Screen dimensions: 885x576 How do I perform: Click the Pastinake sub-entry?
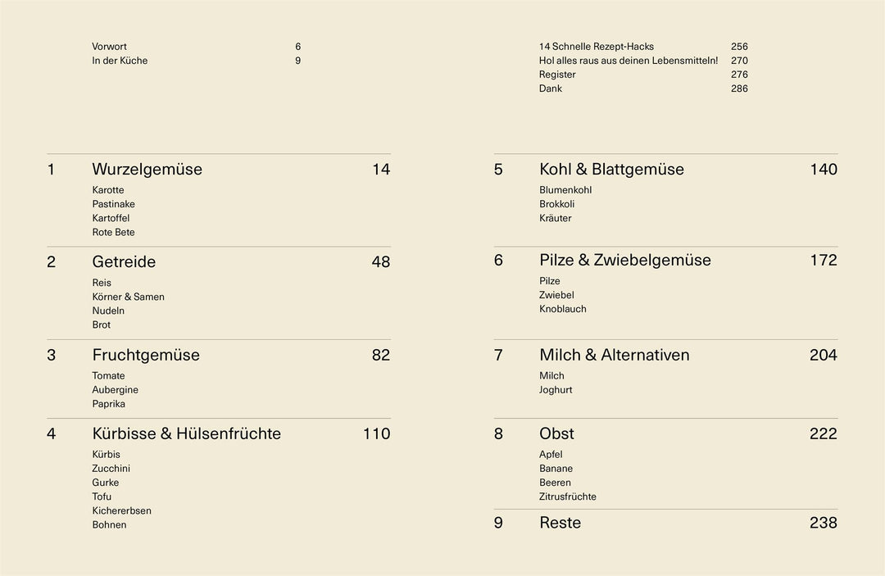tap(113, 204)
